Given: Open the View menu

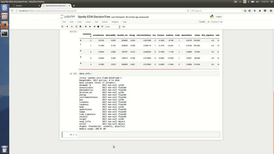Looking at the screenshot, I should pyautogui.click(x=80, y=22).
